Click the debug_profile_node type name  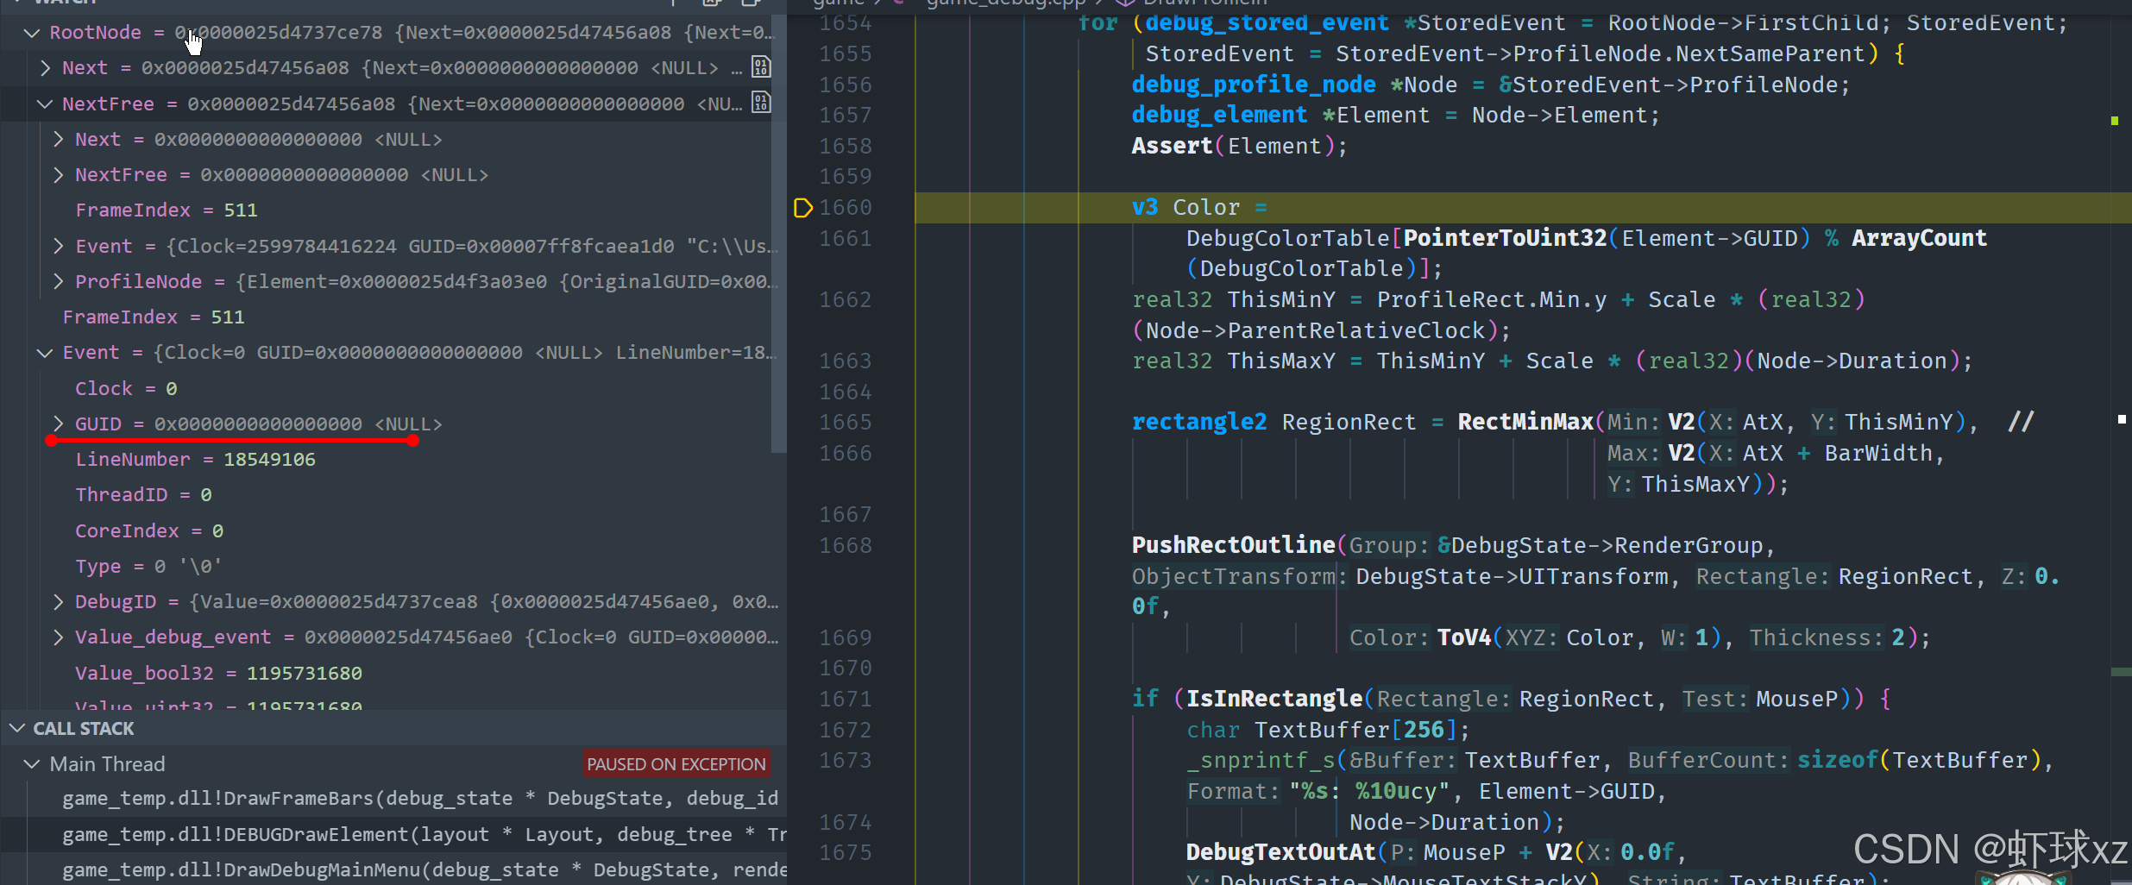coord(1254,85)
